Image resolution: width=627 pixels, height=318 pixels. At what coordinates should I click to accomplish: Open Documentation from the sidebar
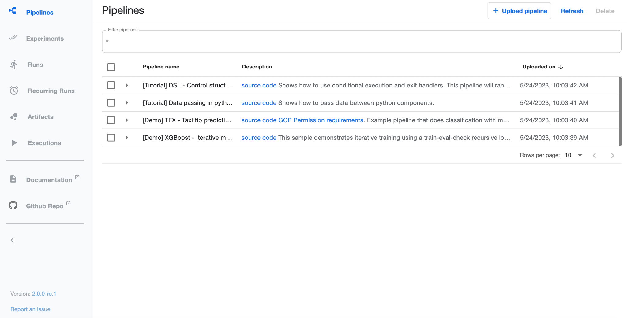coord(49,180)
